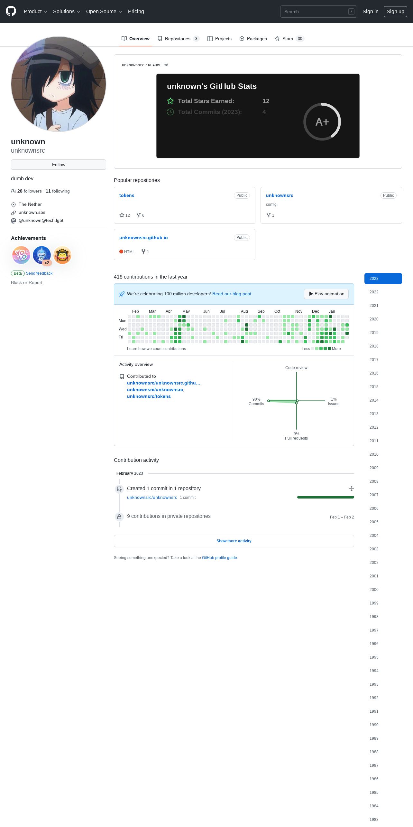The image size is (413, 827).
Task: Click the Play animation button
Action: pos(326,294)
